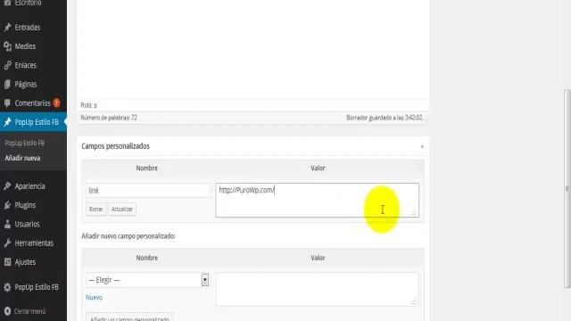Click the gear icon beside PopUp Estilo FB
Screen dimensions: 571x321
(x=7, y=287)
